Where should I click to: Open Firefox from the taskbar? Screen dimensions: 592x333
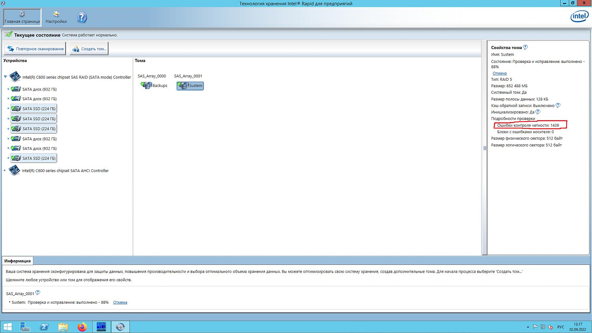click(82, 327)
